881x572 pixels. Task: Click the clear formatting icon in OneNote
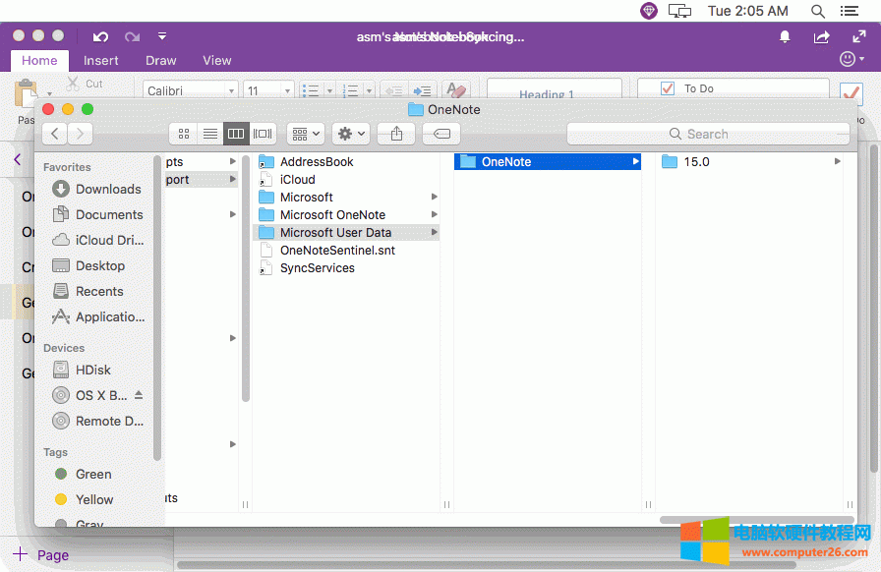tap(455, 89)
